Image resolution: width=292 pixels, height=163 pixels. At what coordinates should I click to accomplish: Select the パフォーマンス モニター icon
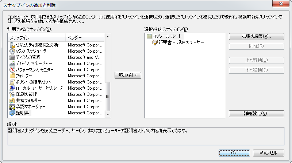12,70
